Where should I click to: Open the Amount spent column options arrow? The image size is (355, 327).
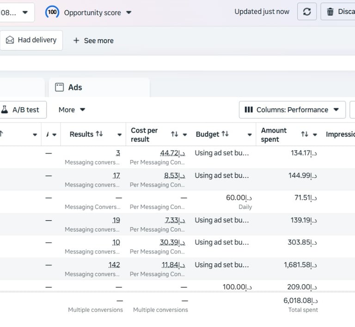(315, 135)
